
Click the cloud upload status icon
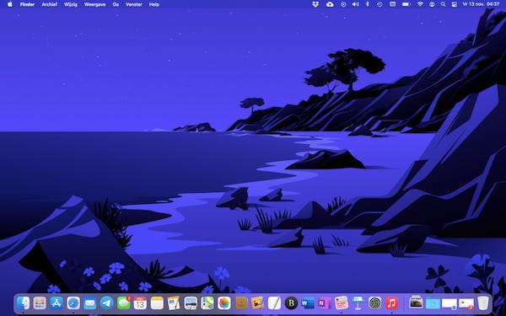click(x=330, y=4)
